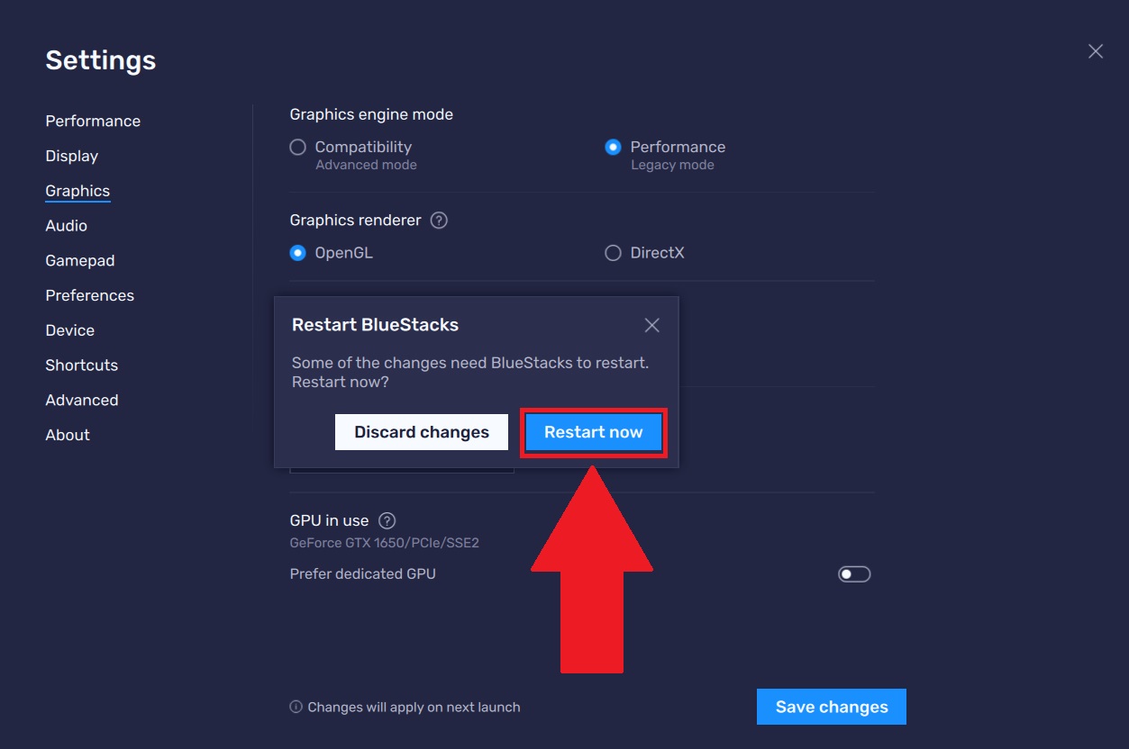The width and height of the screenshot is (1129, 749).
Task: Open the Advanced settings section
Action: [82, 400]
